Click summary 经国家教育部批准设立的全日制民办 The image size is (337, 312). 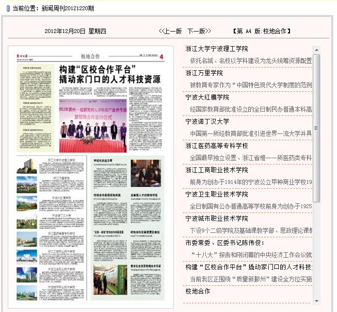click(251, 110)
